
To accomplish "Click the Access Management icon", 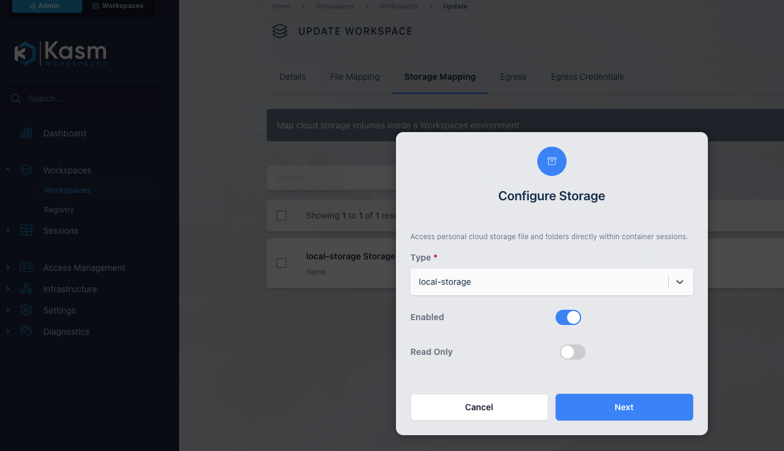I will (x=26, y=268).
